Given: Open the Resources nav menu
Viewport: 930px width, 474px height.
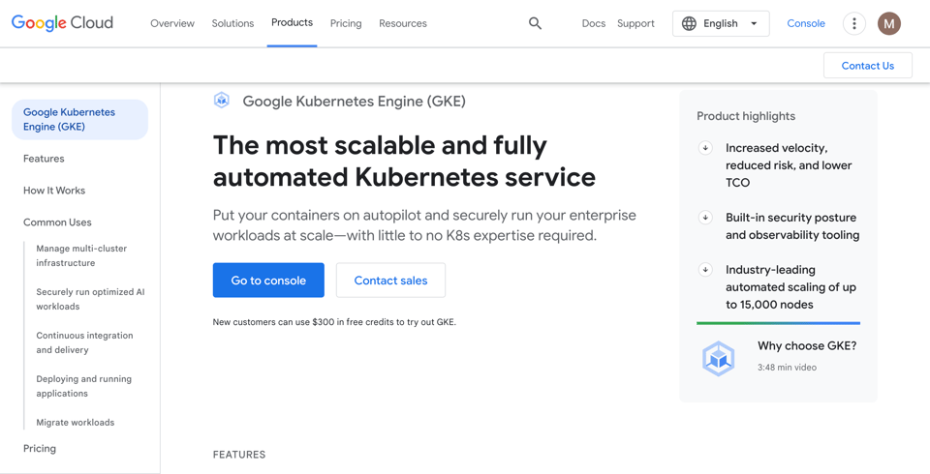Looking at the screenshot, I should [x=403, y=23].
